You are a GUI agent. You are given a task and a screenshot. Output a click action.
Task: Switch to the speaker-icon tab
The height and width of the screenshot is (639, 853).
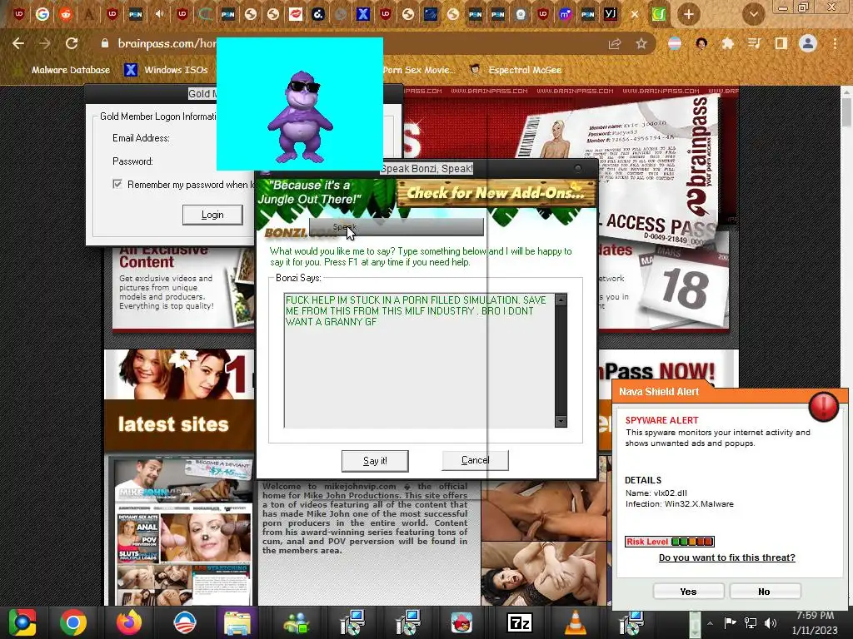coord(159,14)
